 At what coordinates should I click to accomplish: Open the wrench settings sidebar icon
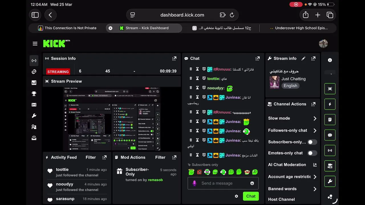[34, 116]
